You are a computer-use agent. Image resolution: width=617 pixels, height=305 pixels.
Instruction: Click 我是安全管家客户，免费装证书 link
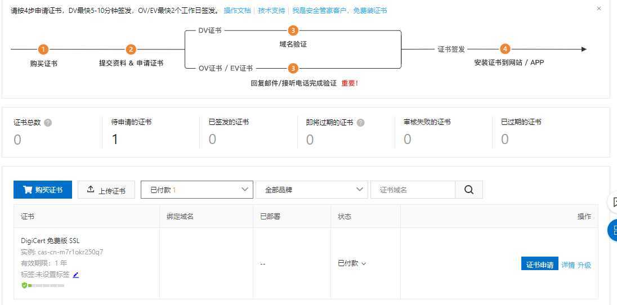pos(339,11)
